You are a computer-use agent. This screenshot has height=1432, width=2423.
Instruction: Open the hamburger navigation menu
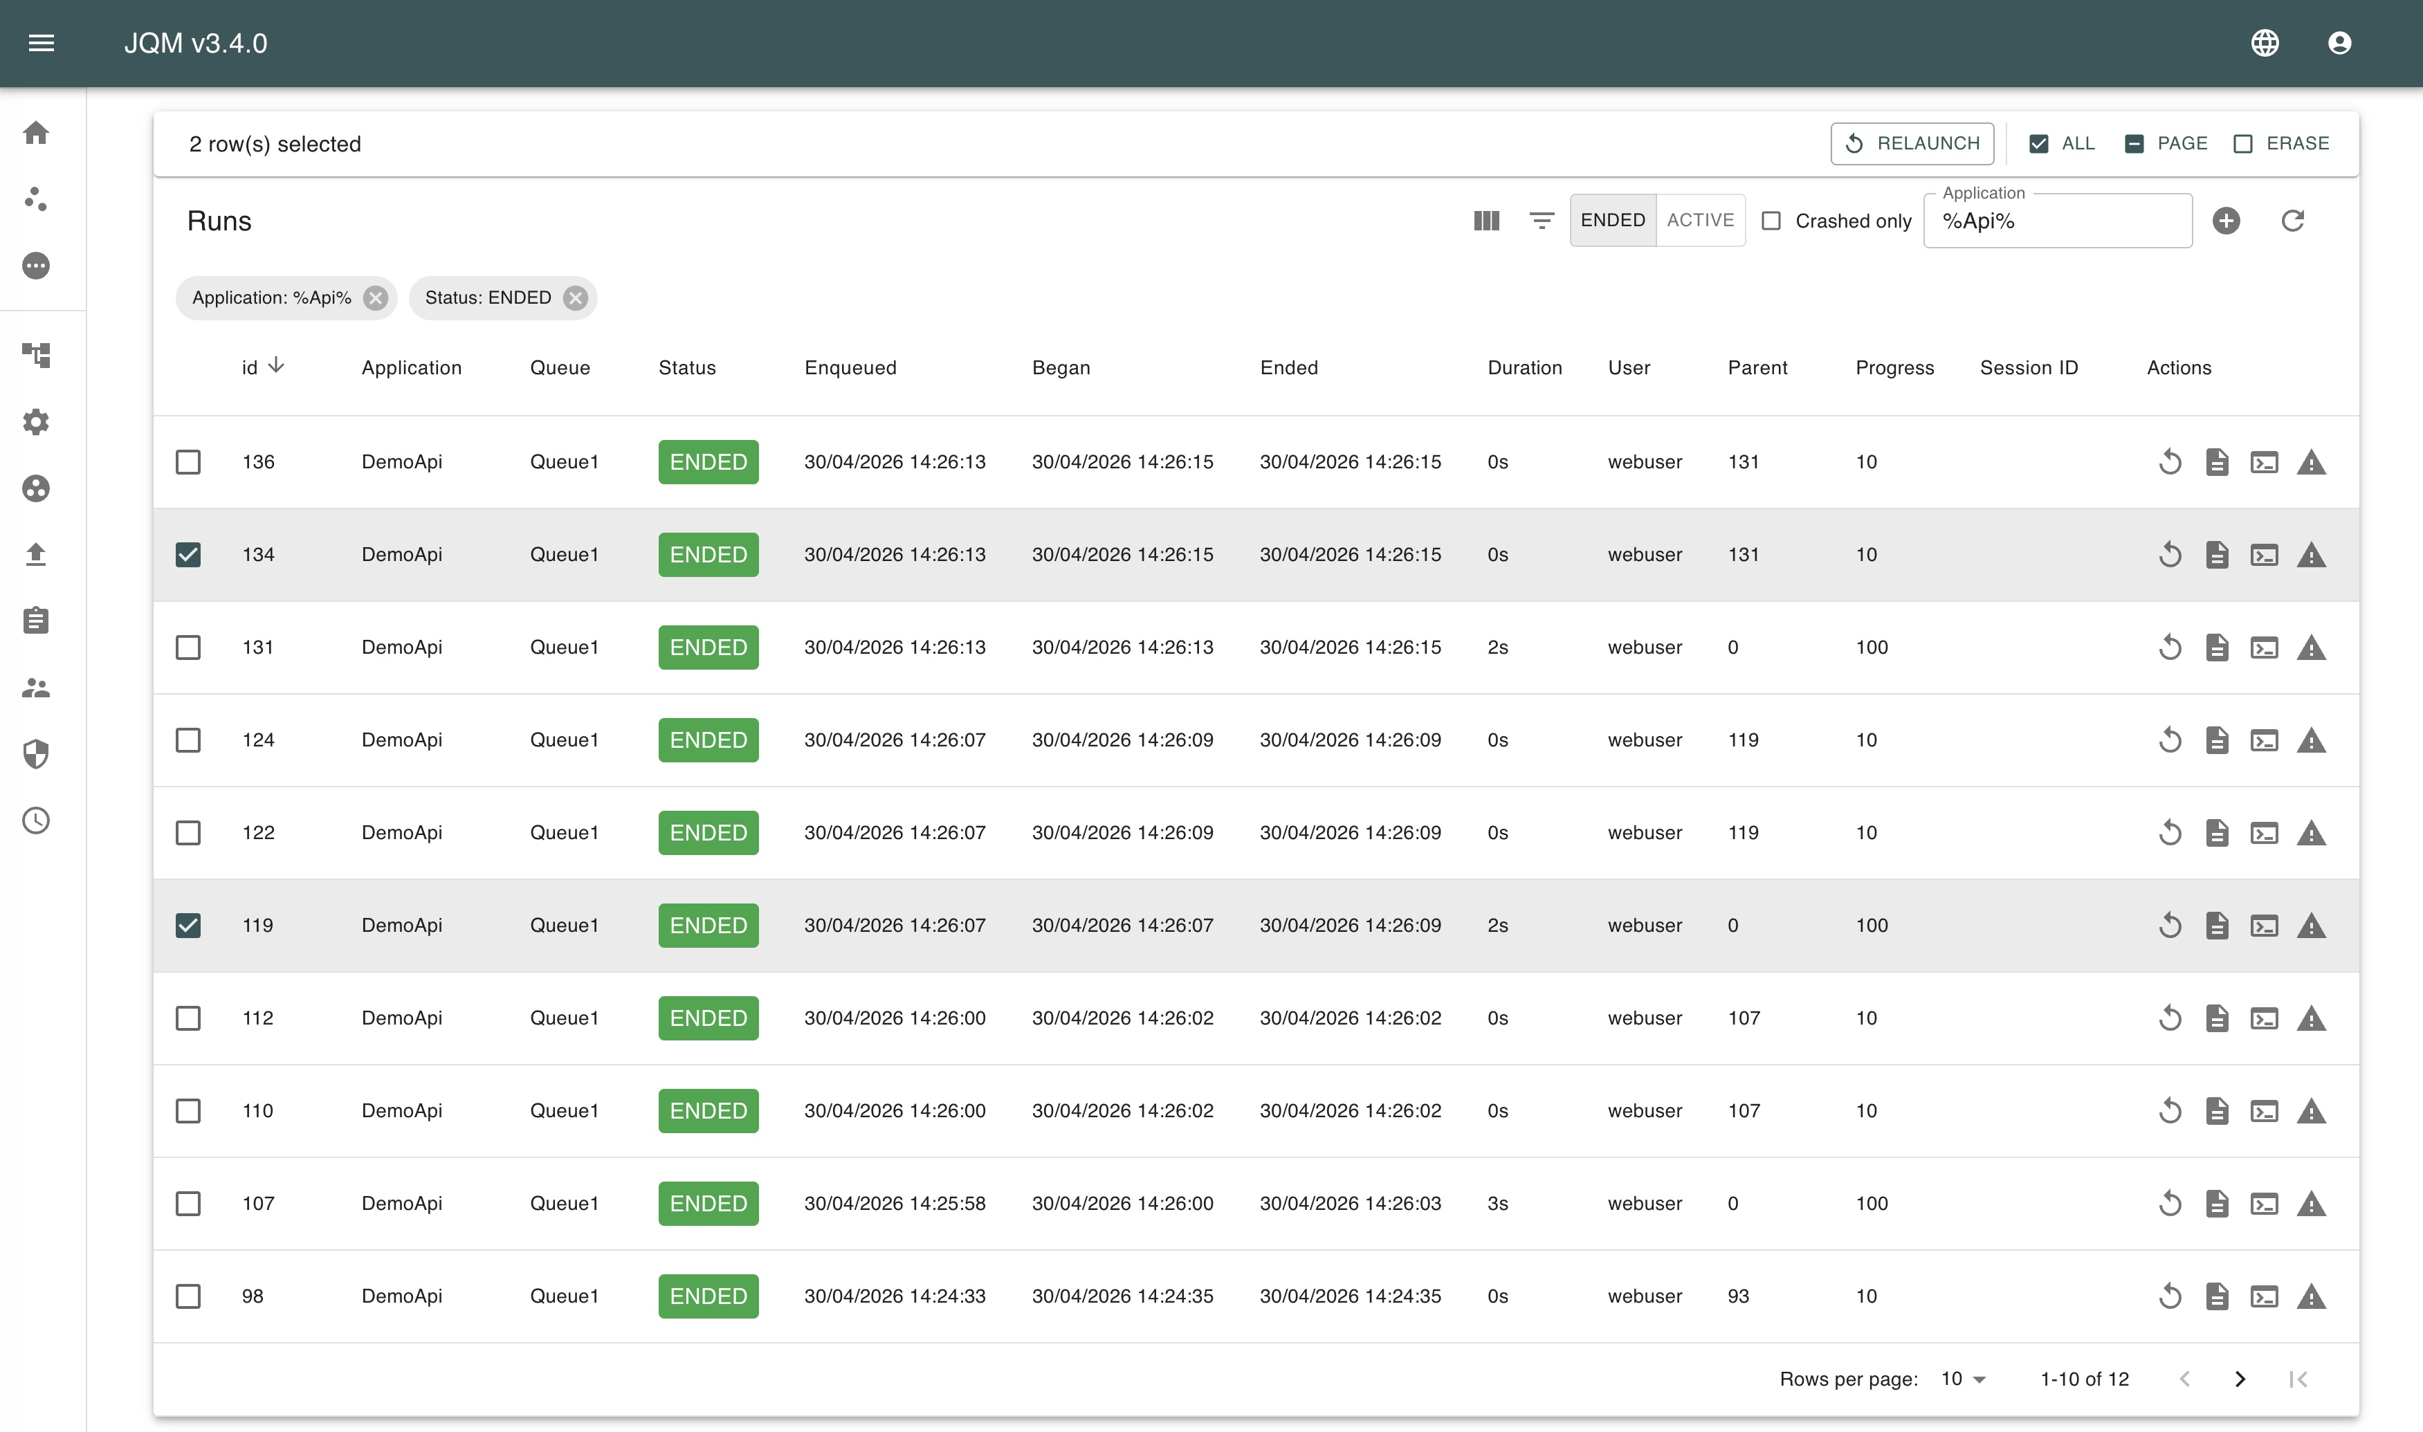click(42, 42)
